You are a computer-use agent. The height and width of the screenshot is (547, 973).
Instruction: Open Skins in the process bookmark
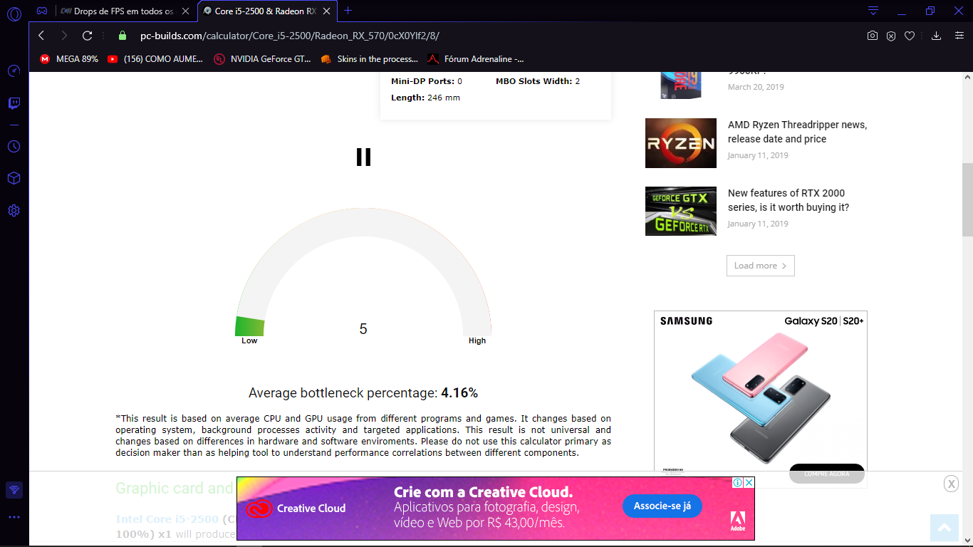click(x=370, y=59)
